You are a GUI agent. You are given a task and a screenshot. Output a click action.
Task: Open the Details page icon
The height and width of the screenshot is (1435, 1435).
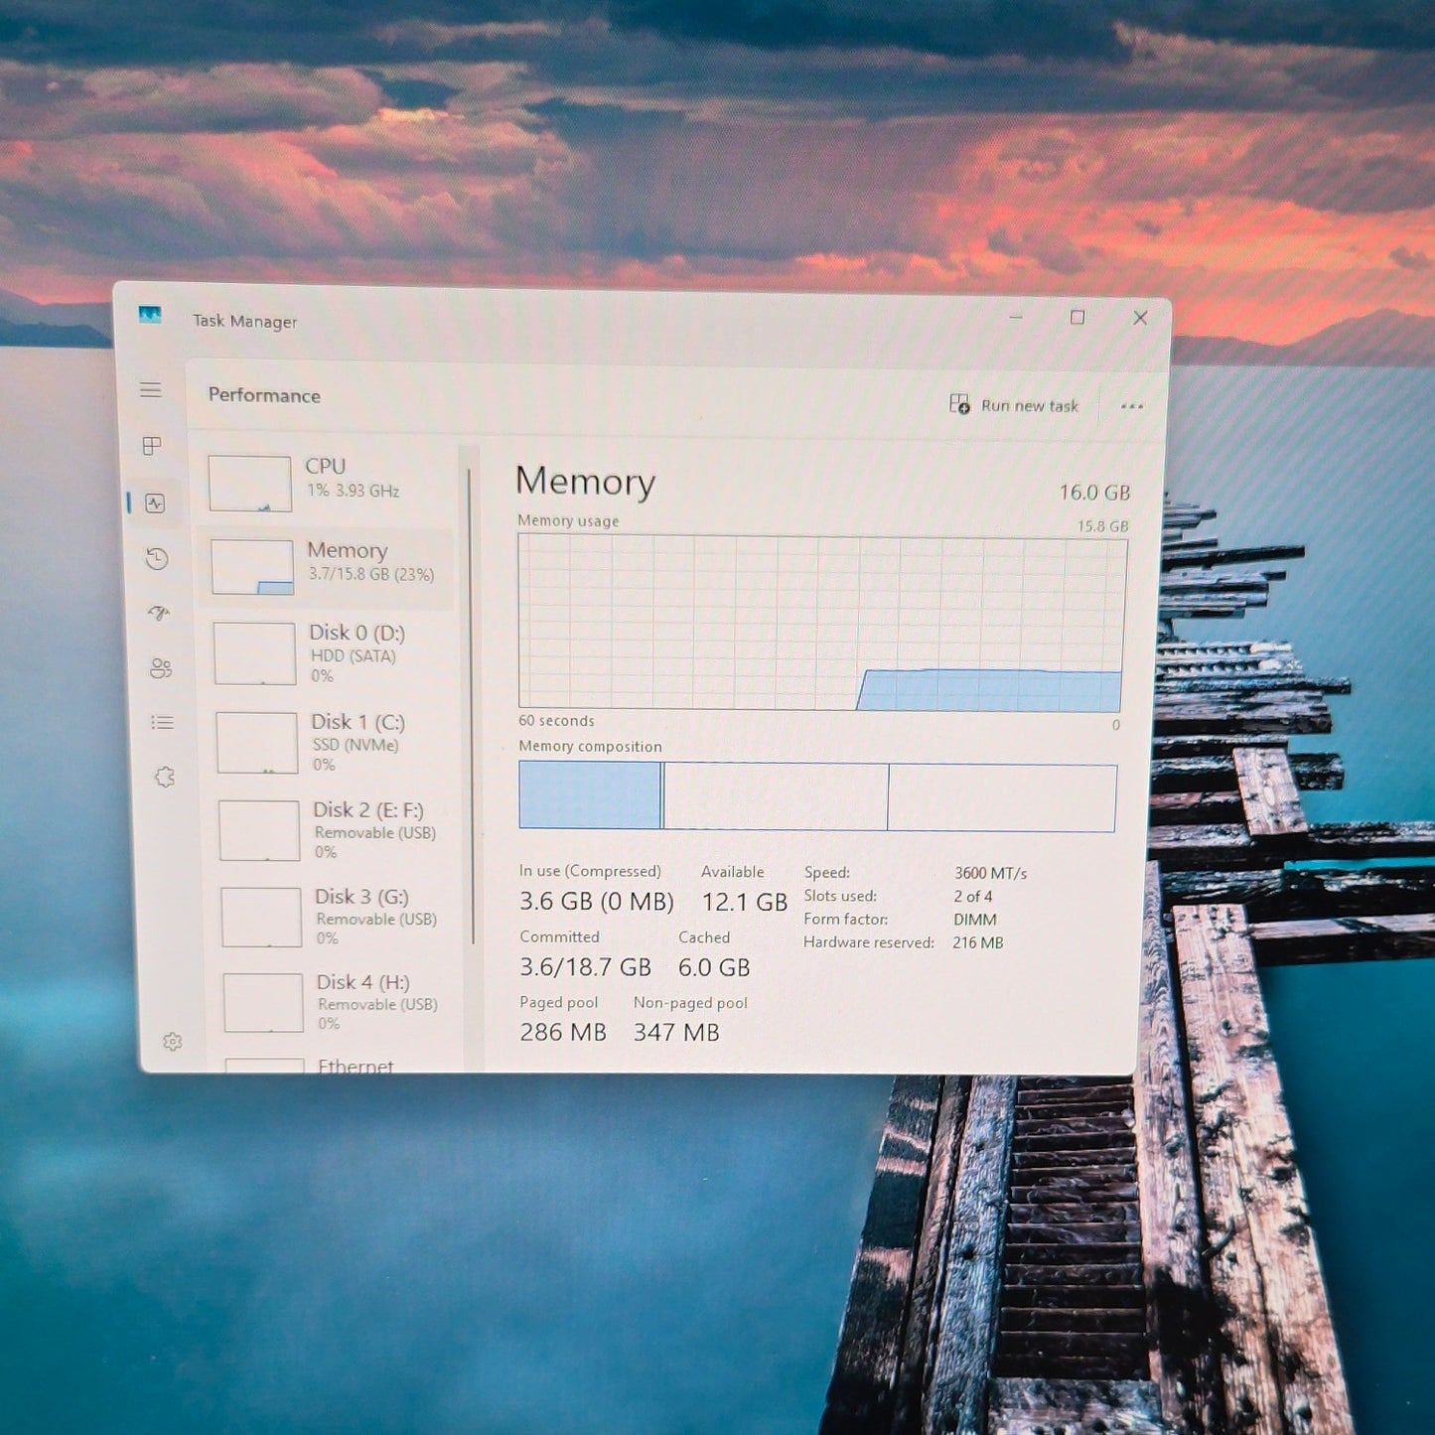tap(163, 723)
